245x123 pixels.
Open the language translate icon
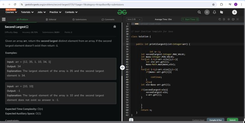pyautogui.click(x=221, y=12)
